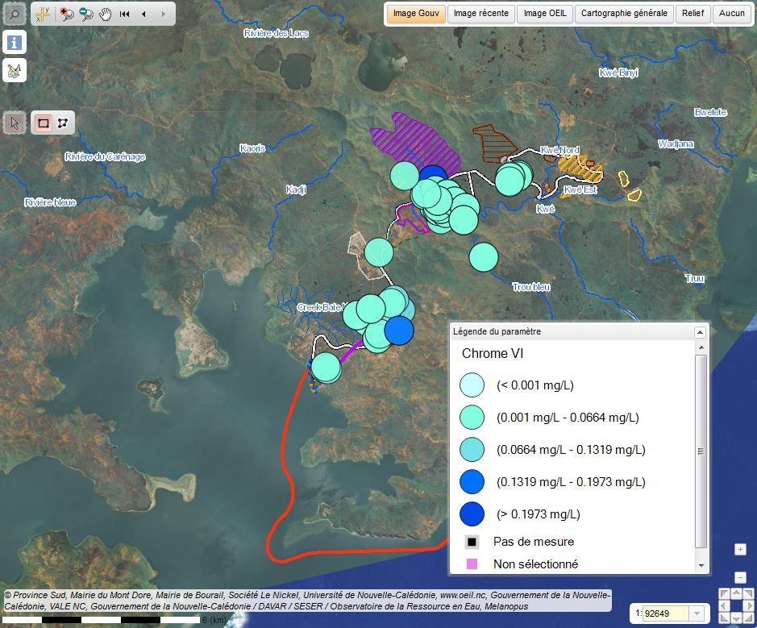
Task: Activate the zoom out magnifier tool
Action: point(86,14)
